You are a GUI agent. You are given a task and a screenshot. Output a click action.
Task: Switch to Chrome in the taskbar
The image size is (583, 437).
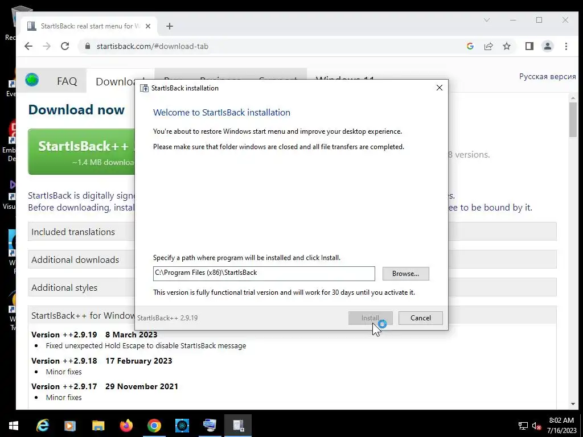tap(154, 426)
